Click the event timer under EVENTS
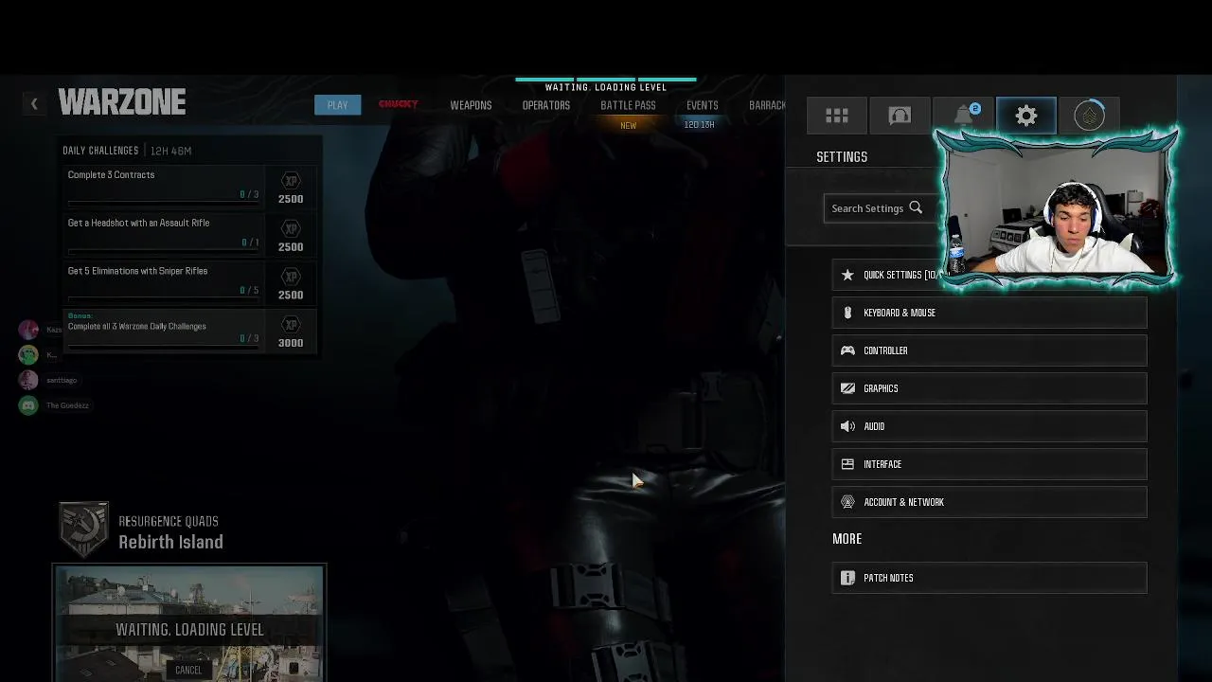The height and width of the screenshot is (682, 1212). 700,124
